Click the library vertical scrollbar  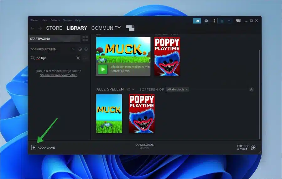click(259, 94)
